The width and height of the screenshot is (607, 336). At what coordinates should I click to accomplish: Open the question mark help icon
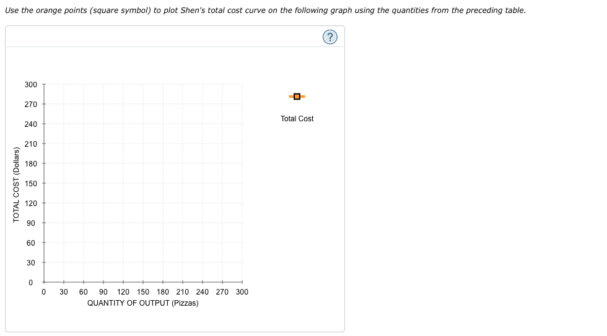[330, 37]
